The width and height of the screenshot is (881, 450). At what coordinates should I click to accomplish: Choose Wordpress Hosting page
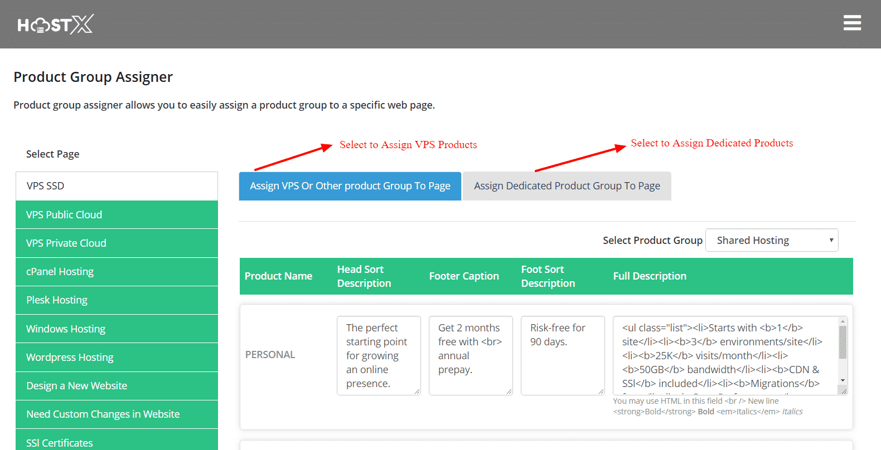(117, 358)
